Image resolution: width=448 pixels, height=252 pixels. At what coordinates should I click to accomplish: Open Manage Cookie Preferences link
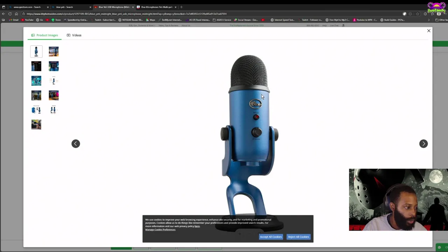point(160,230)
